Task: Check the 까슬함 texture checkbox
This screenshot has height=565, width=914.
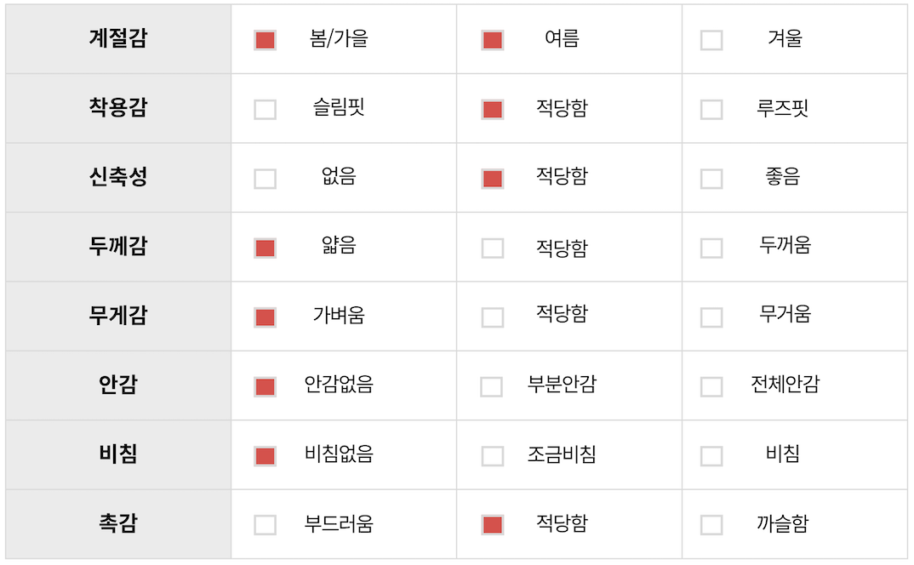Action: (711, 525)
